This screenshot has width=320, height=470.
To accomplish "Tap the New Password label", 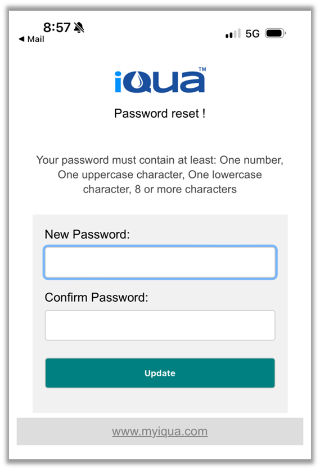I will tap(87, 234).
